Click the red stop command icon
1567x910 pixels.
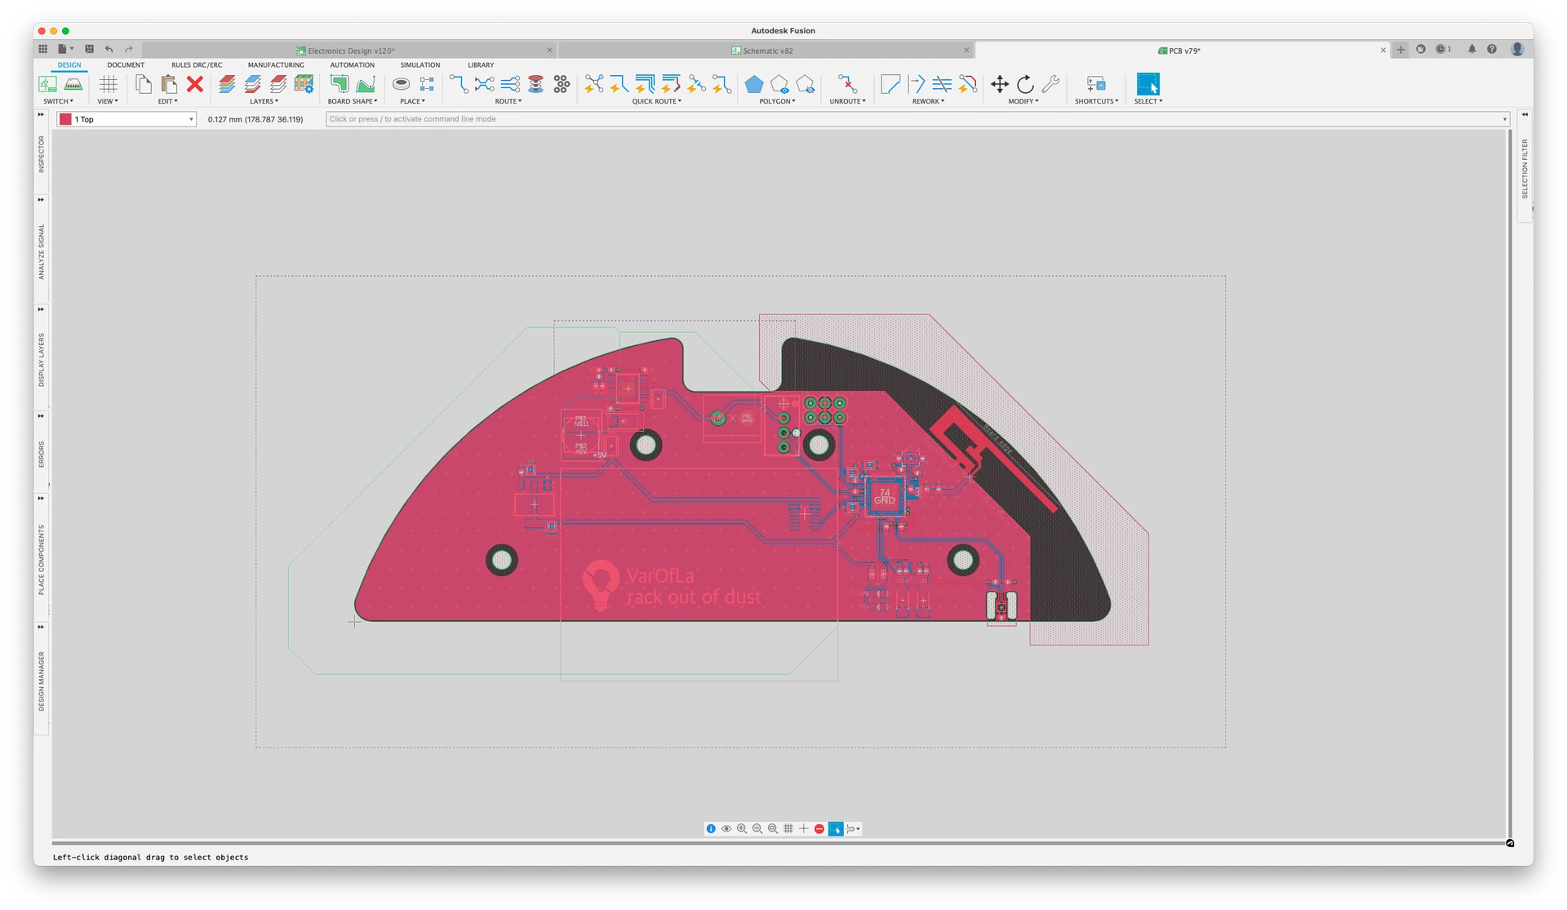[x=819, y=828]
